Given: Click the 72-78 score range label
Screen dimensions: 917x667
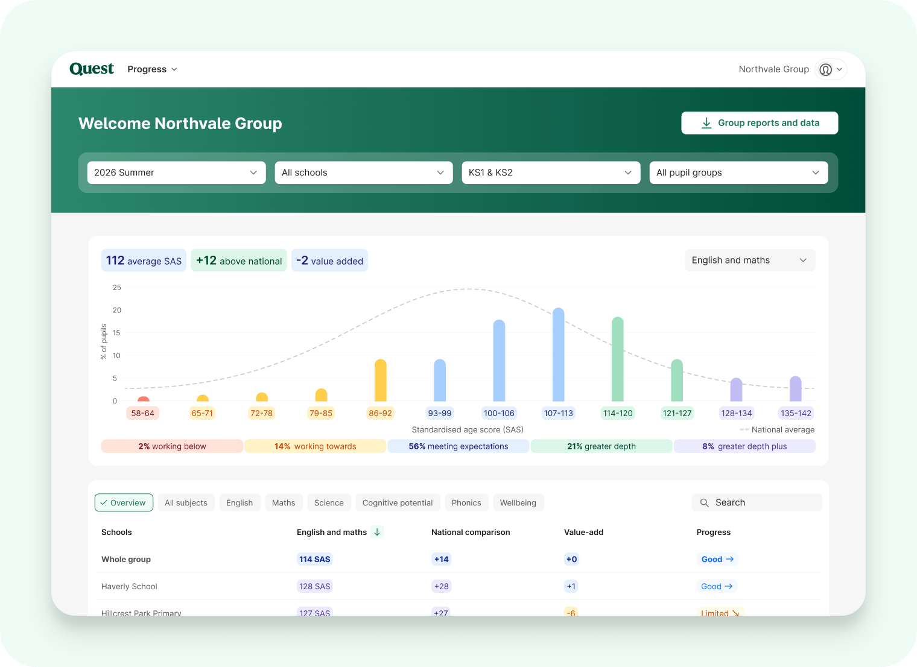Looking at the screenshot, I should [x=261, y=413].
